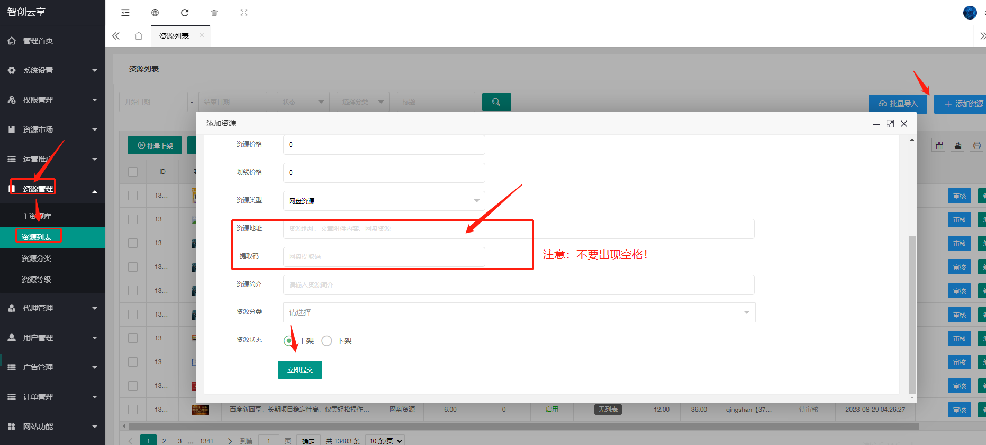This screenshot has width=986, height=445.
Task: Expand 订单管理 menu
Action: 52,397
